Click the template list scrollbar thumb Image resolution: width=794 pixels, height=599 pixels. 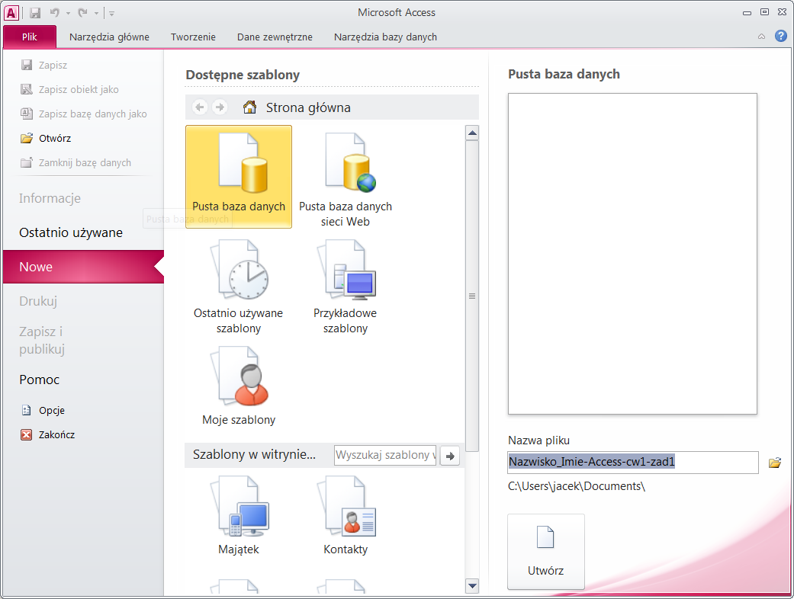coord(472,296)
